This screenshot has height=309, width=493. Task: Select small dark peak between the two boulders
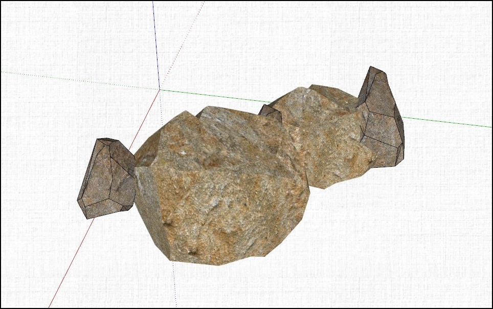point(271,113)
